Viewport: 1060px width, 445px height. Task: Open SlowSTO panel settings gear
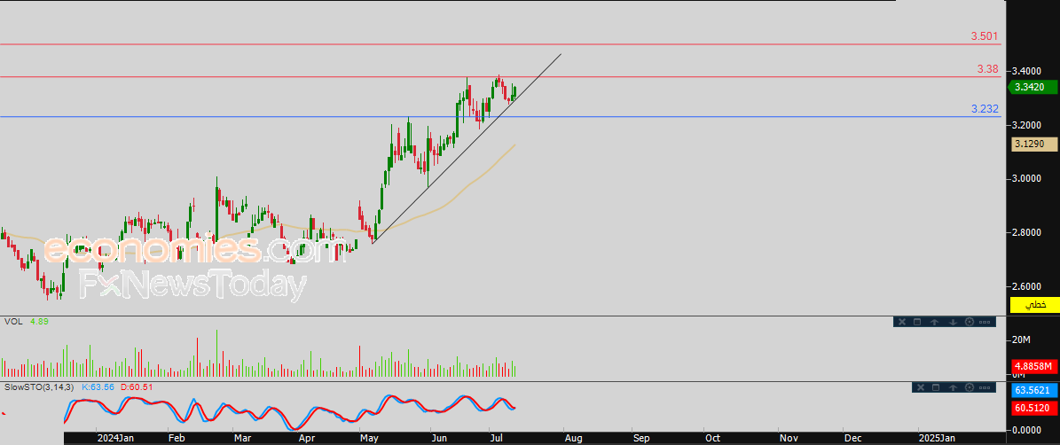click(x=970, y=387)
